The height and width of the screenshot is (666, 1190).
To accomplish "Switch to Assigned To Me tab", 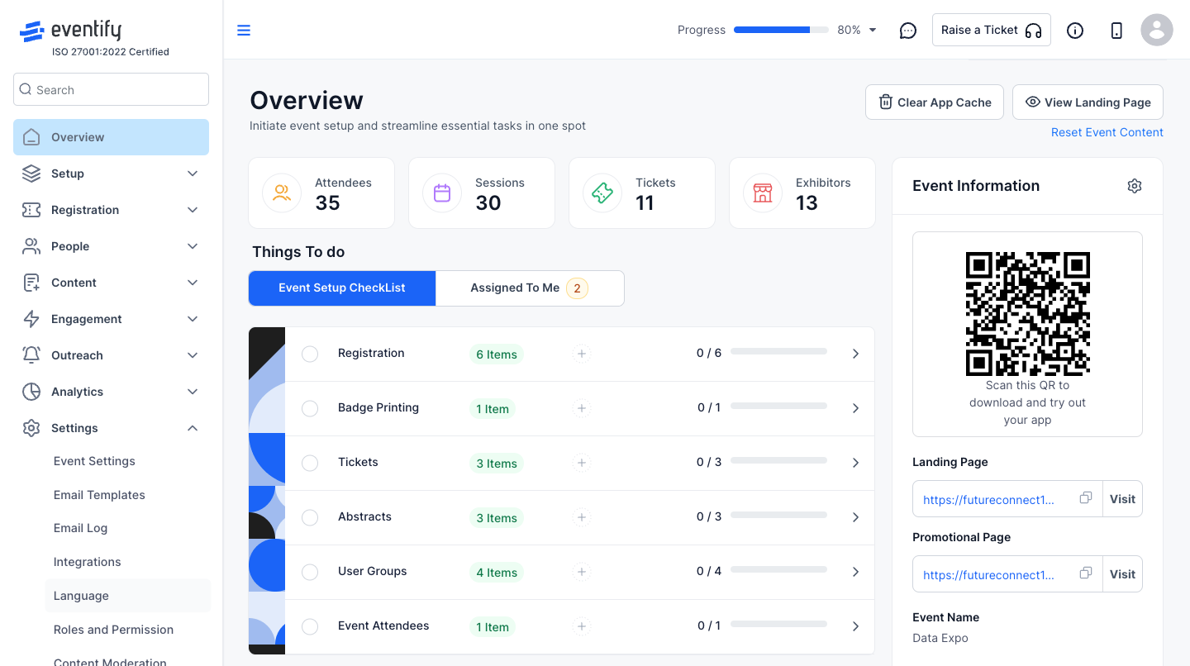I will 530,288.
